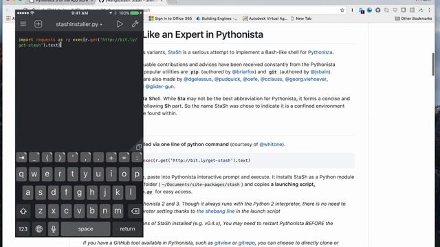This screenshot has width=440, height=247.
Task: Switch to the 123 numeric keyboard
Action: pyautogui.click(x=23, y=228)
